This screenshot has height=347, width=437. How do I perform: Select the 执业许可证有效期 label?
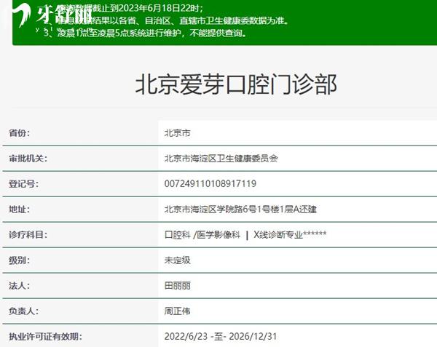point(45,336)
